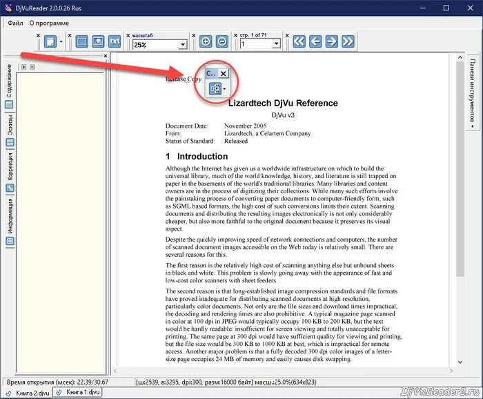Click the 'масштаб' toolbar label
The image size is (483, 399).
[142, 35]
